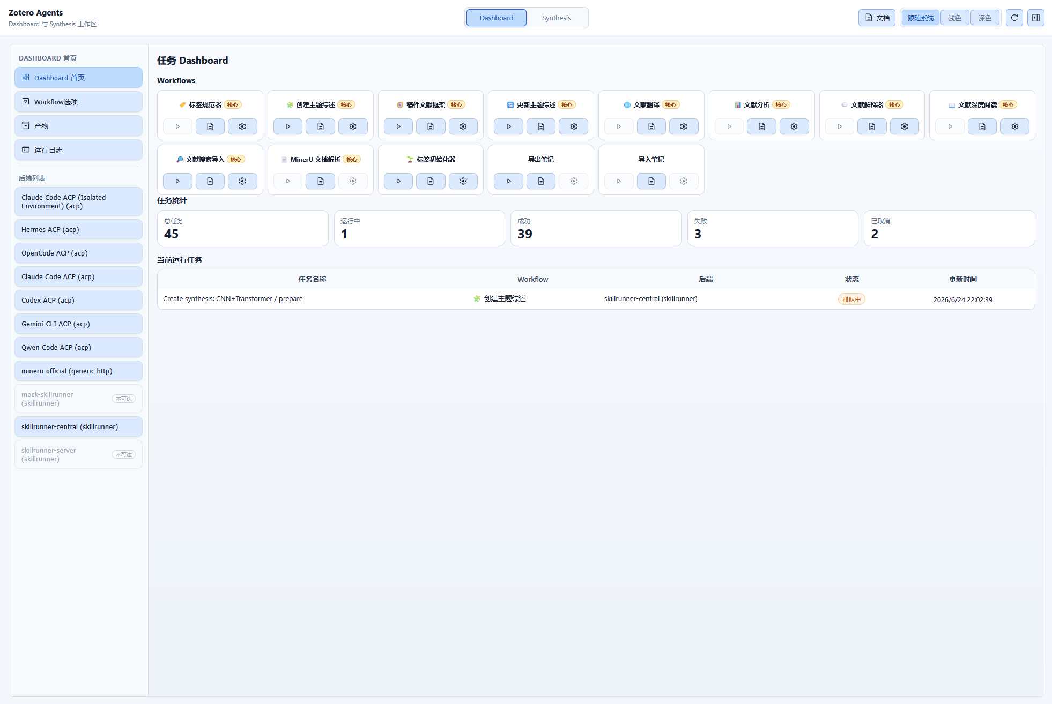This screenshot has height=704, width=1052.
Task: Open Workflow选项 in sidebar
Action: [78, 102]
